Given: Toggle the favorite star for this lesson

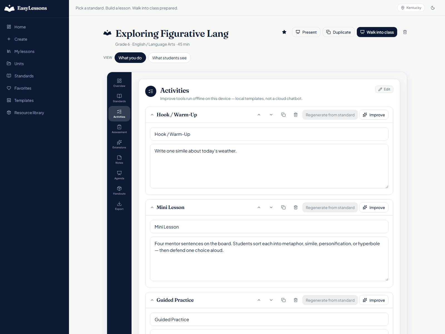Looking at the screenshot, I should [x=284, y=32].
